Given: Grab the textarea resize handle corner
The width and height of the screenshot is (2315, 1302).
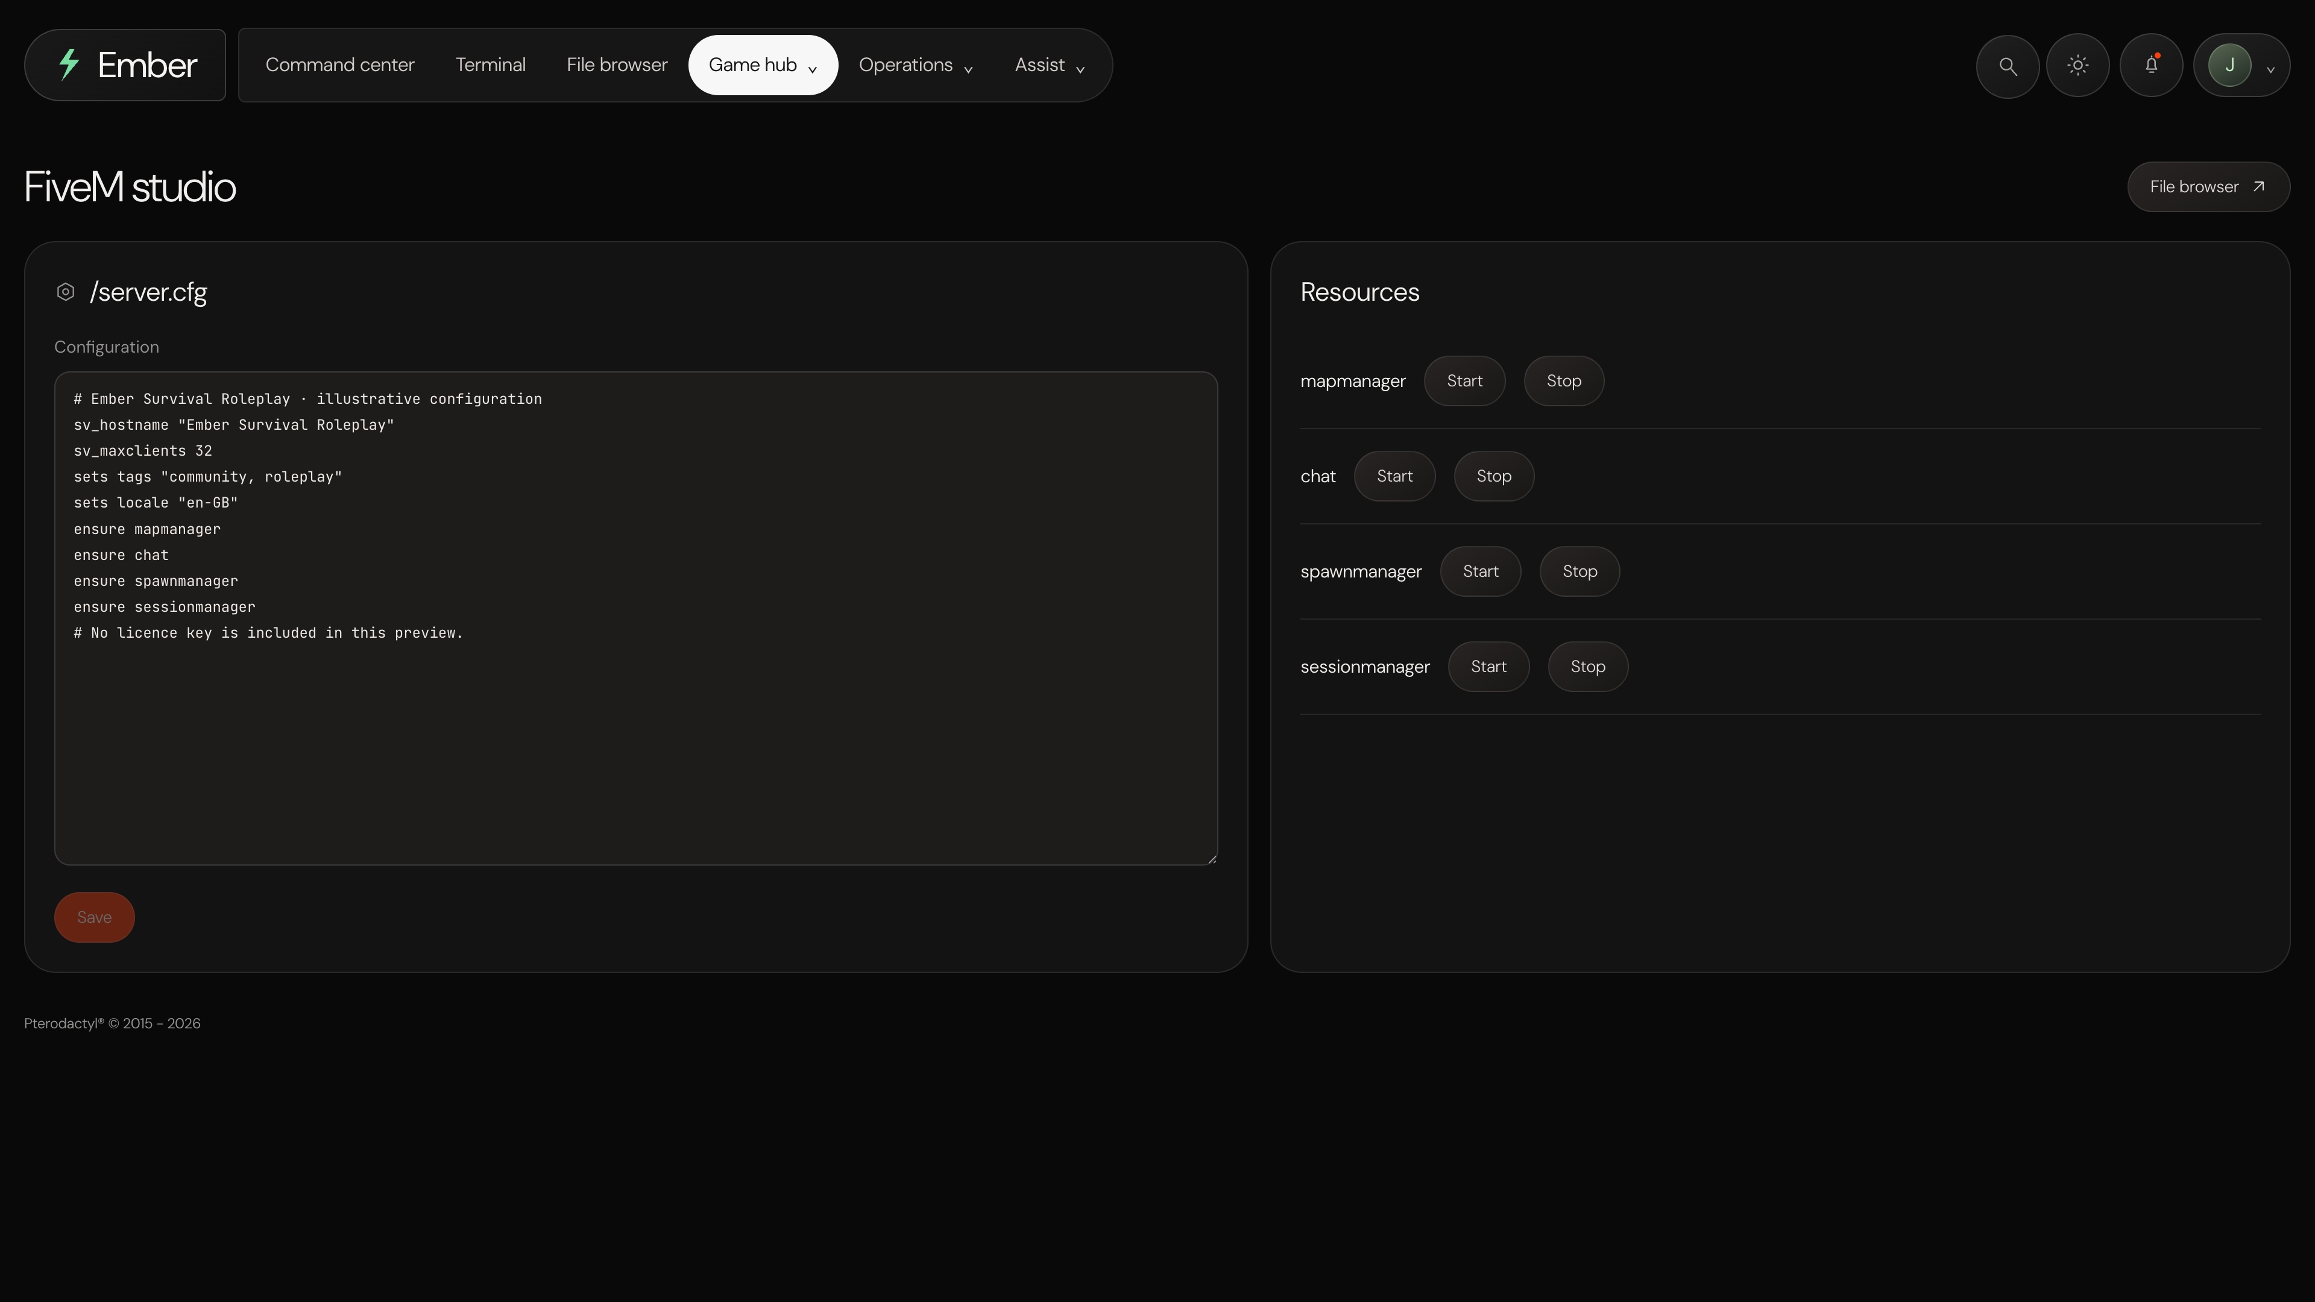Looking at the screenshot, I should (x=1211, y=859).
